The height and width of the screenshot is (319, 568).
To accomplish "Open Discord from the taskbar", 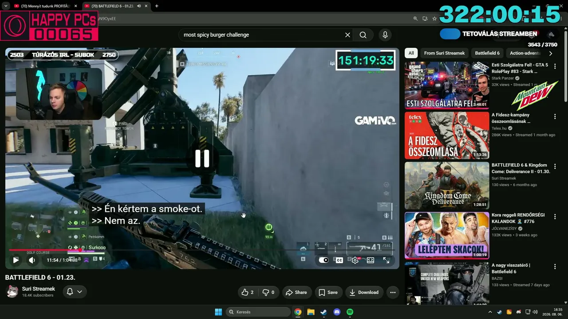I will coord(337,312).
